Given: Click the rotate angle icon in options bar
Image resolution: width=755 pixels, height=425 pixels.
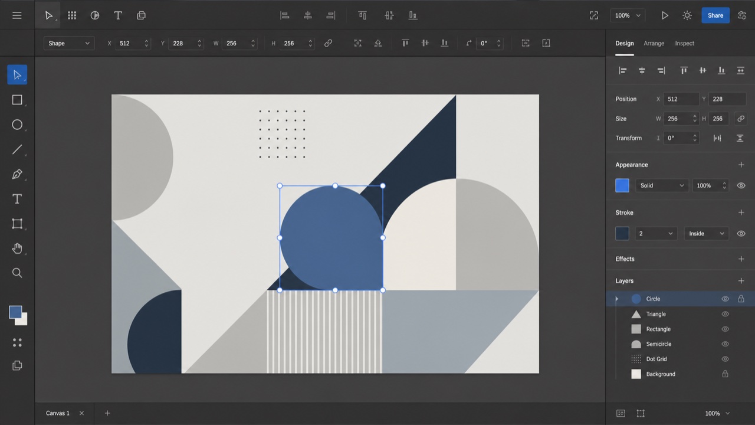Looking at the screenshot, I should coord(469,43).
